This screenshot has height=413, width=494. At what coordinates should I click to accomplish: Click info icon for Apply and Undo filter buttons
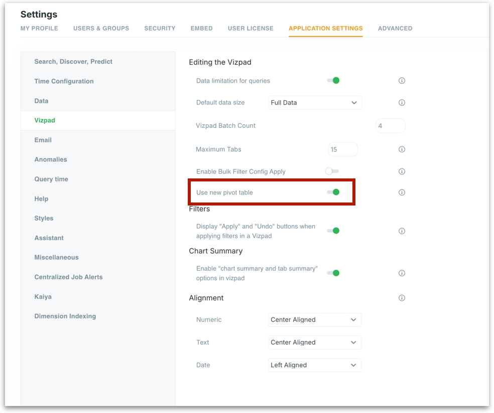click(x=402, y=231)
